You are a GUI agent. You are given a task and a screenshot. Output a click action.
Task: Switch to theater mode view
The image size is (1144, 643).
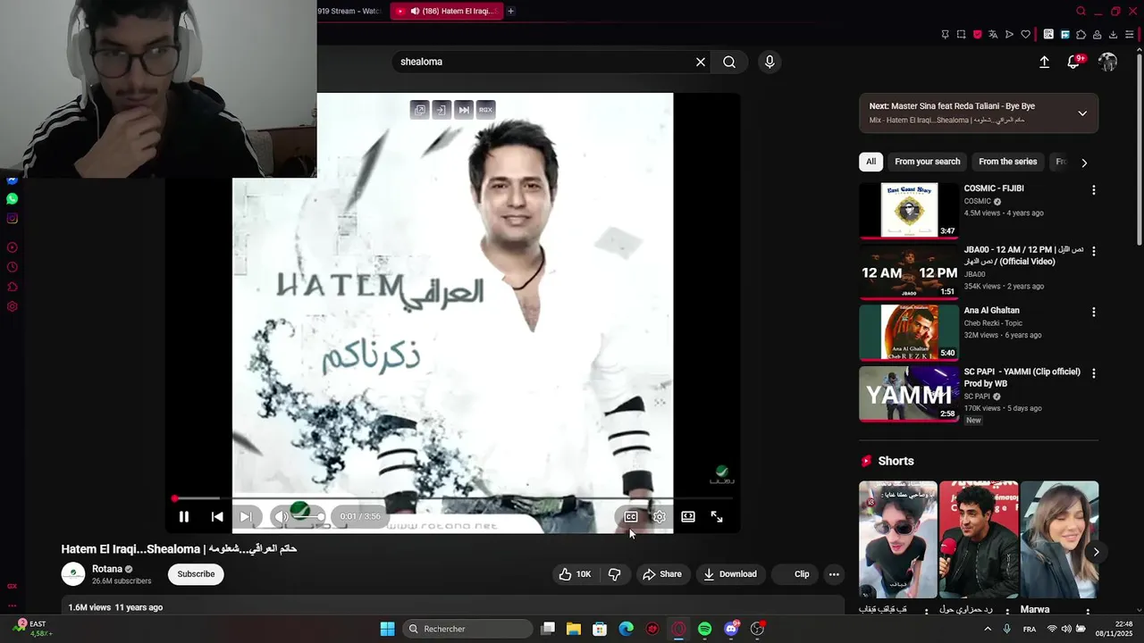click(688, 516)
